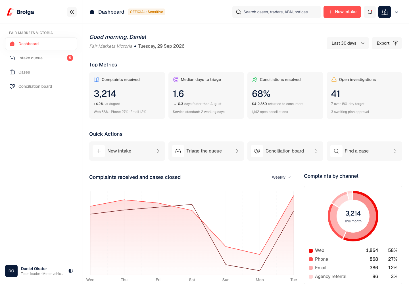Click the Export button
This screenshot has height=284, width=409.
tap(387, 43)
